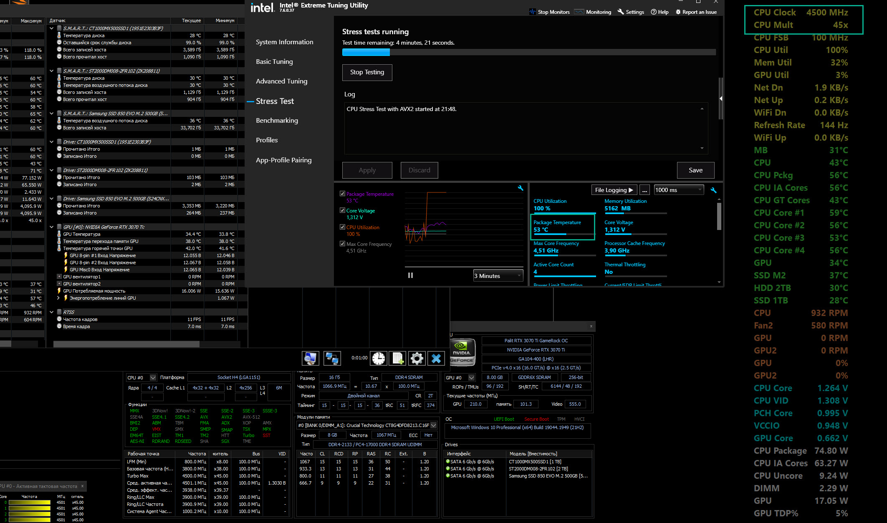The height and width of the screenshot is (523, 887).
Task: Collapse the RTSS sensor group
Action: point(51,312)
